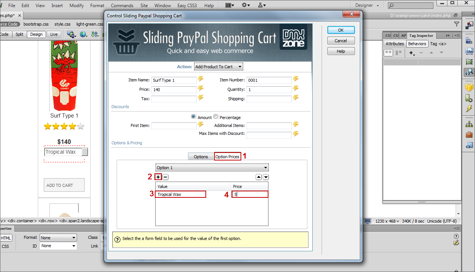This screenshot has height=272, width=475.
Task: Open the Easy CSS3 menu
Action: [187, 6]
